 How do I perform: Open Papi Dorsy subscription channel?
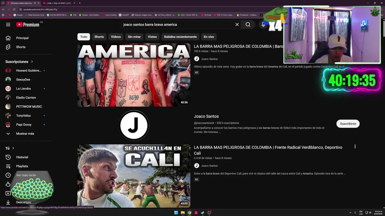pyautogui.click(x=24, y=124)
